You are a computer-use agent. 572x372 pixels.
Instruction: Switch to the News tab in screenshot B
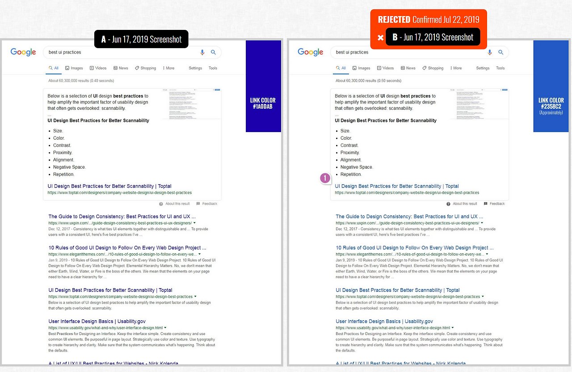click(x=408, y=68)
